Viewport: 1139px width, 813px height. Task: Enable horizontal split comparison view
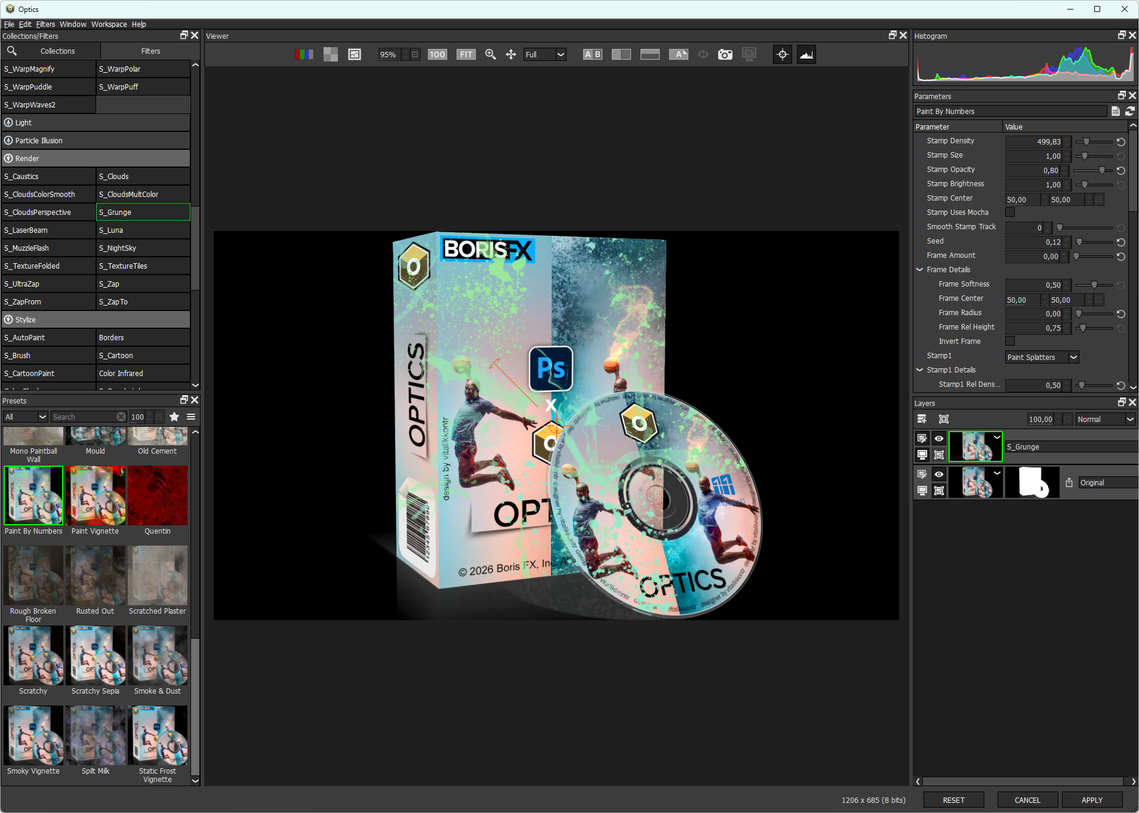tap(650, 54)
